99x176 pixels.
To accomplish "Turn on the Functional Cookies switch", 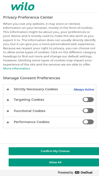I will click(x=88, y=111).
